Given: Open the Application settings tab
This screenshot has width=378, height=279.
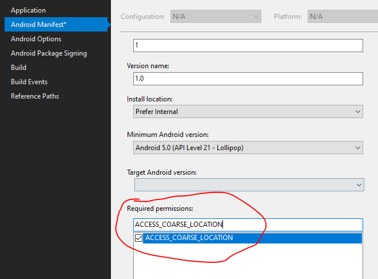Looking at the screenshot, I should pos(28,10).
